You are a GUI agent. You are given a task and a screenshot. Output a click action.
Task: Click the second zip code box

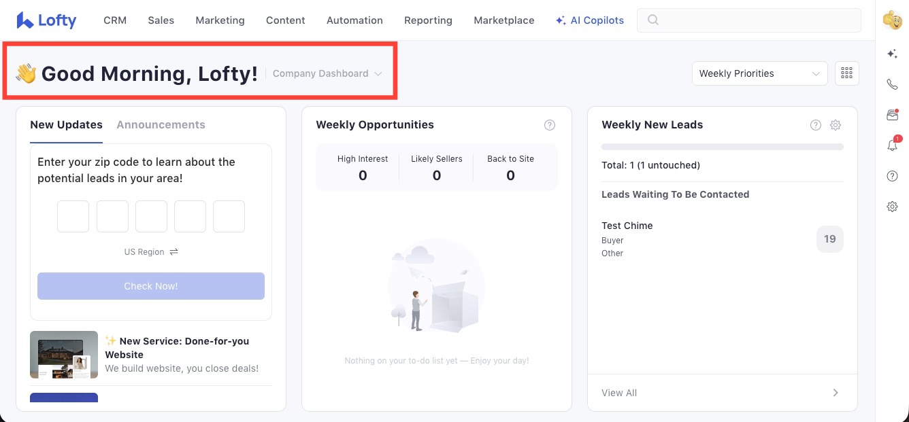(112, 217)
